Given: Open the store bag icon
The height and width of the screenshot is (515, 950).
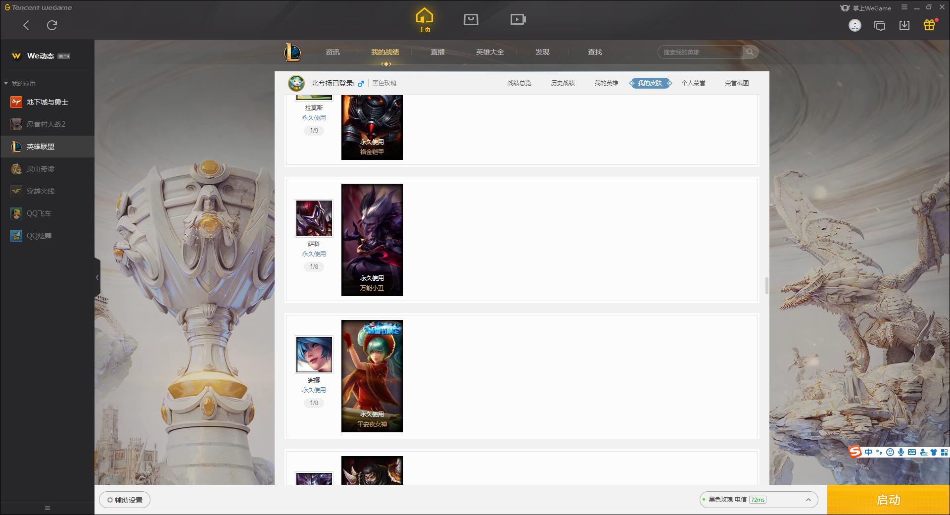Looking at the screenshot, I should 471,19.
